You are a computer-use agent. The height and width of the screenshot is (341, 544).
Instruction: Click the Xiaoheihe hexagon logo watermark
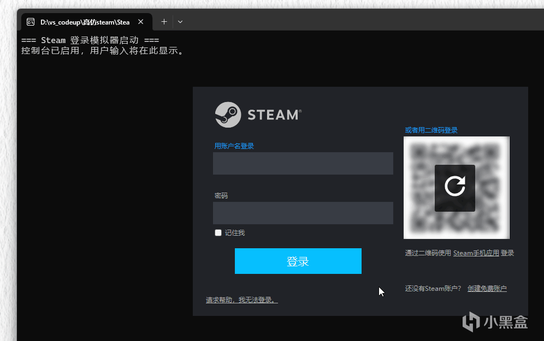pyautogui.click(x=471, y=324)
